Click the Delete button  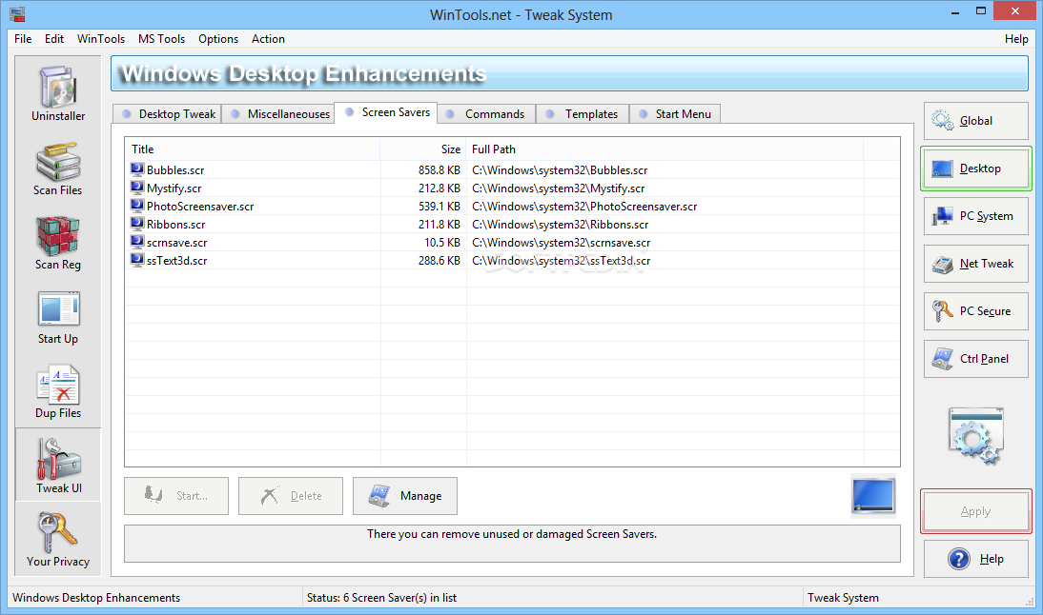tap(291, 496)
